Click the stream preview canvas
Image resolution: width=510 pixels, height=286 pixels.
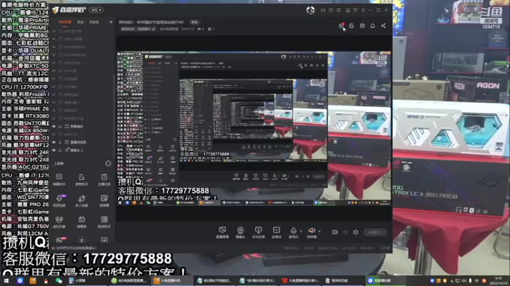tap(254, 128)
